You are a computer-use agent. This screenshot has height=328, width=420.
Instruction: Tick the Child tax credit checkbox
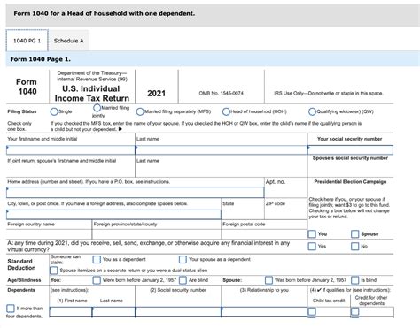pos(312,311)
